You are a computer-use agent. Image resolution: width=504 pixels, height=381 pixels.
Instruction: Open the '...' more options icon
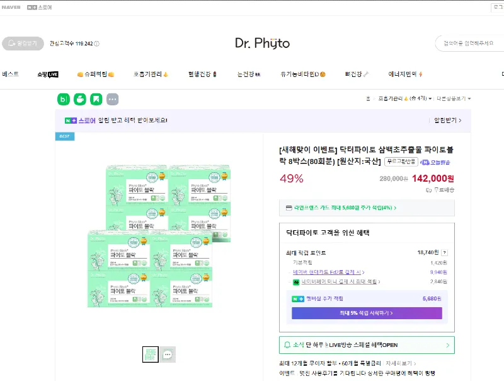pyautogui.click(x=112, y=99)
